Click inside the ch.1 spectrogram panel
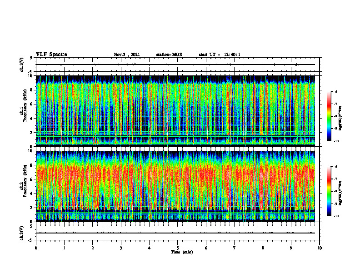Image resolution: width=360 pixels, height=278 pixels. [x=175, y=111]
